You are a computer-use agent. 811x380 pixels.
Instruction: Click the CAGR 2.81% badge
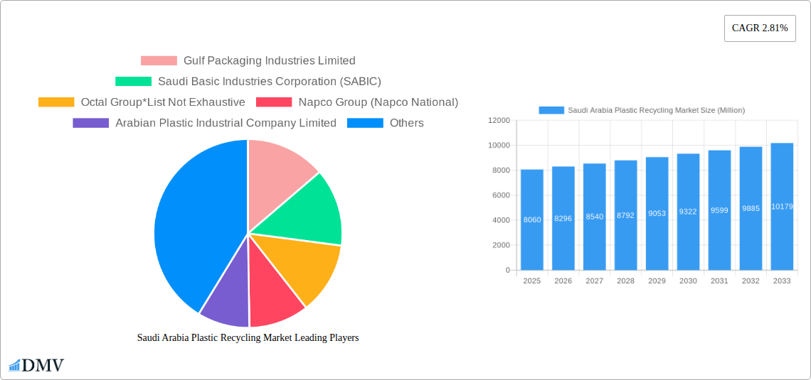pyautogui.click(x=760, y=28)
